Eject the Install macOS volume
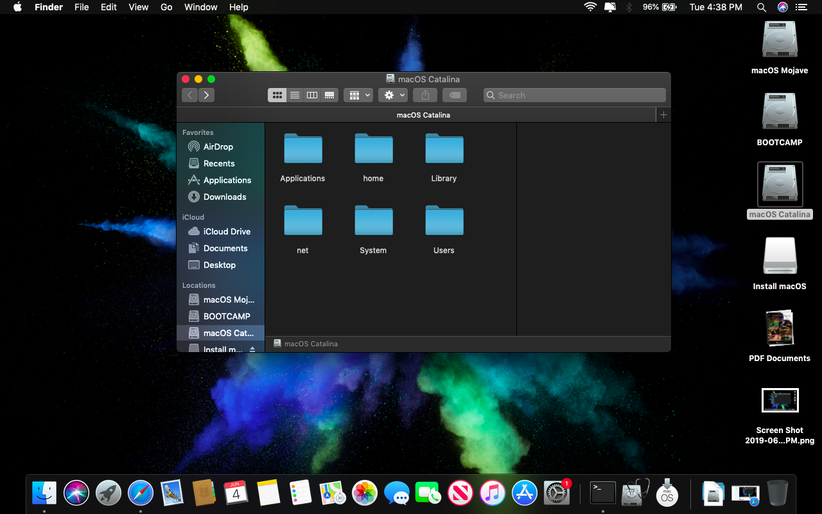This screenshot has height=514, width=822. tap(252, 349)
